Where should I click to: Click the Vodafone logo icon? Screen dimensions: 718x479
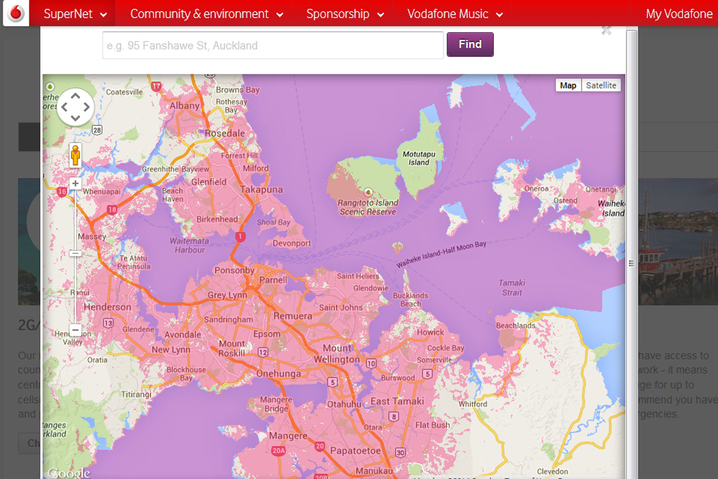pos(16,13)
